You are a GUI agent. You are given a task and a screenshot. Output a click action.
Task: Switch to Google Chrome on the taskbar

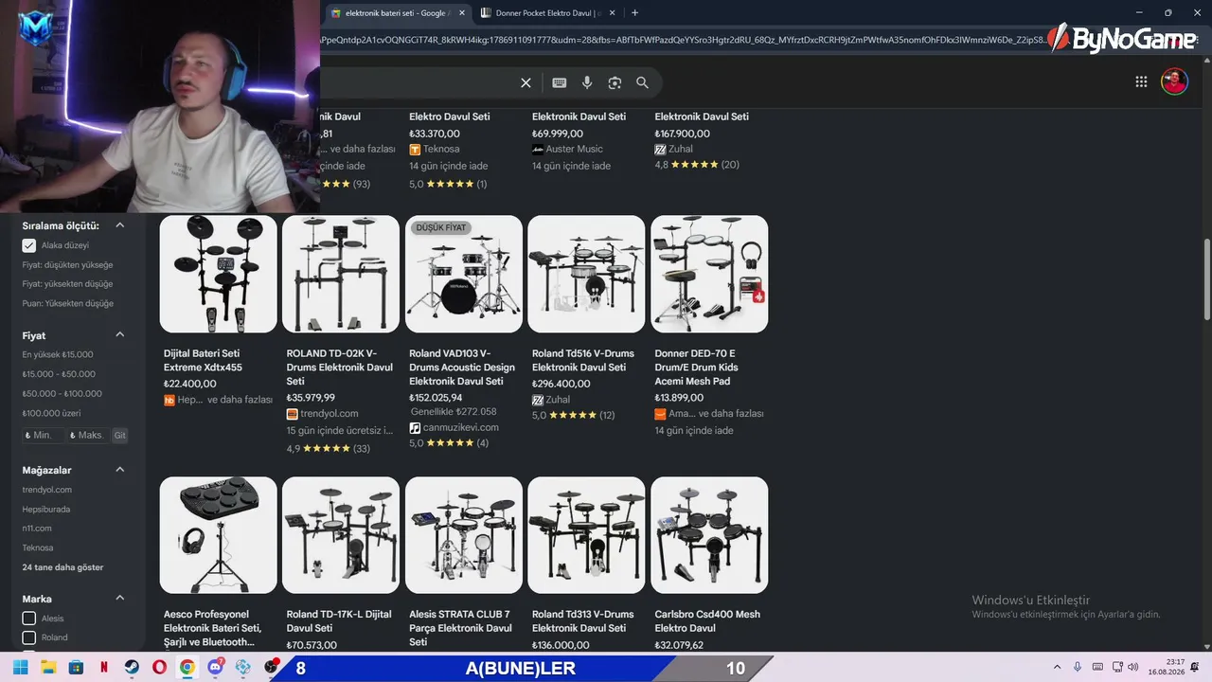point(187,668)
